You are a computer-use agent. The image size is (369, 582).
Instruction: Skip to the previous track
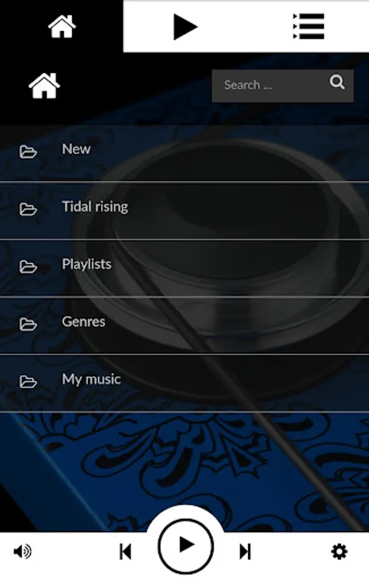pyautogui.click(x=125, y=552)
